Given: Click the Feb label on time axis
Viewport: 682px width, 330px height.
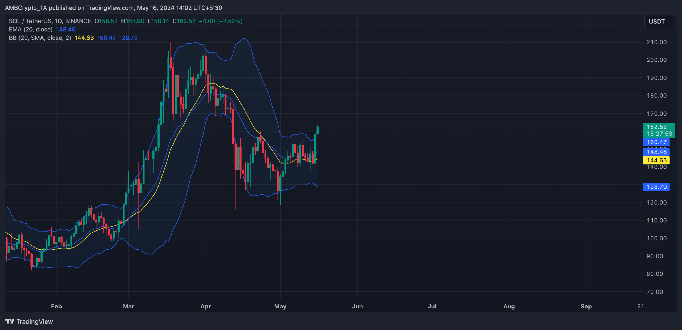Looking at the screenshot, I should click(56, 306).
